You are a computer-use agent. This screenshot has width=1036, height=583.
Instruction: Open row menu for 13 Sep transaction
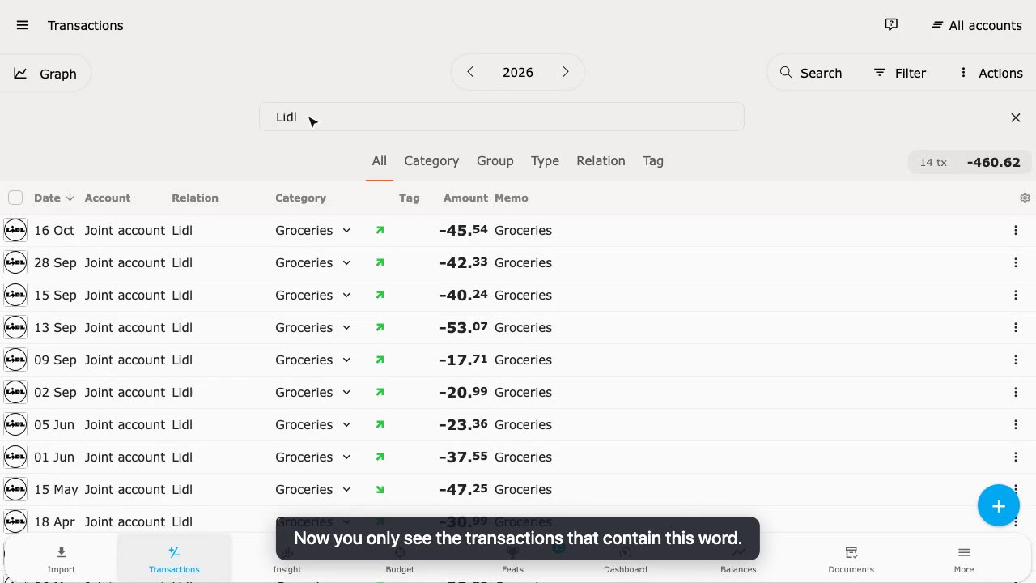click(x=1016, y=327)
